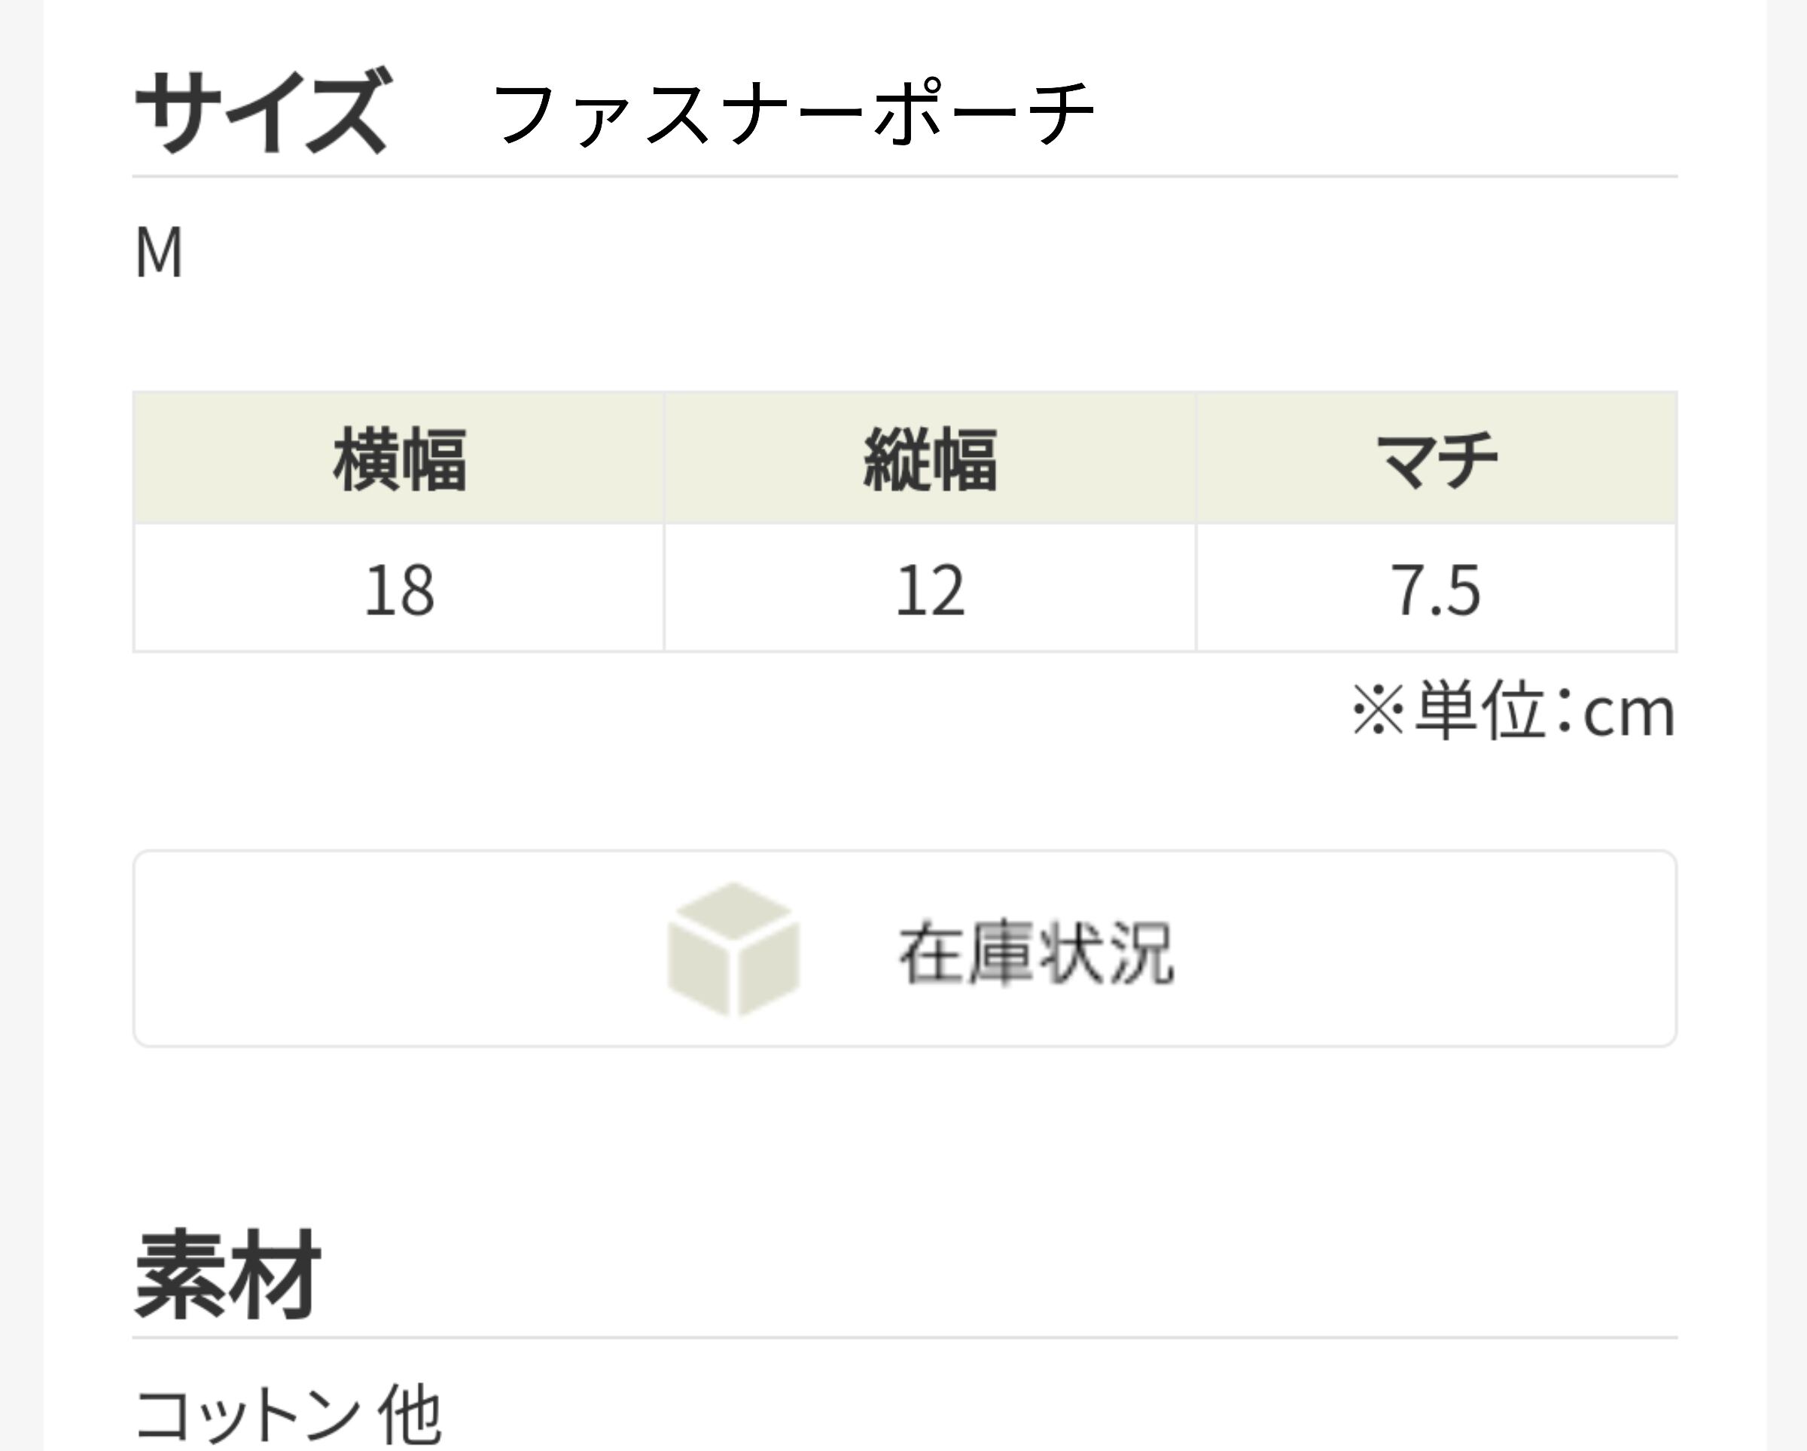Click the gray margin left of content
Screen dimensions: 1807x1451
coord(21,725)
